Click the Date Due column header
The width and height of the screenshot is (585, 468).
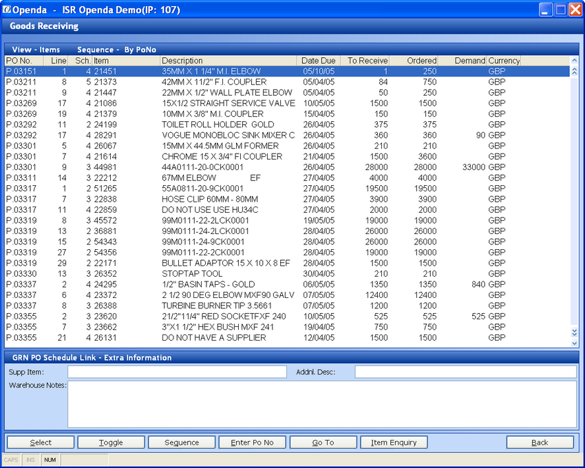319,61
